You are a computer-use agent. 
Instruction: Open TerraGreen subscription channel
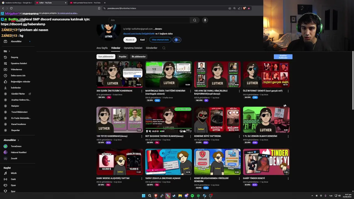(16, 146)
